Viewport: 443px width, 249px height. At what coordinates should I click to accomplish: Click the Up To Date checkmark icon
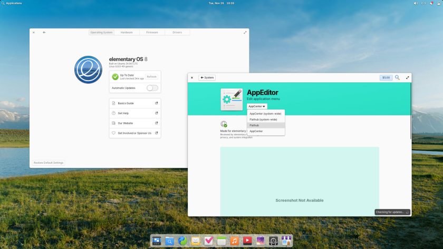(x=115, y=77)
